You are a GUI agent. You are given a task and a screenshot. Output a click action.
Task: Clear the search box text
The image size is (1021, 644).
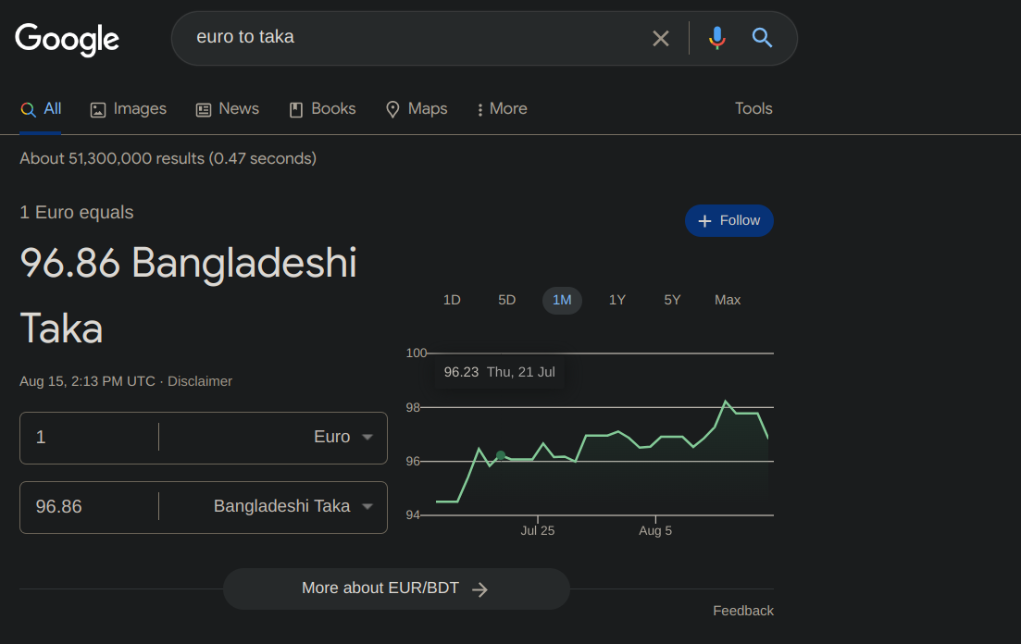pyautogui.click(x=661, y=38)
